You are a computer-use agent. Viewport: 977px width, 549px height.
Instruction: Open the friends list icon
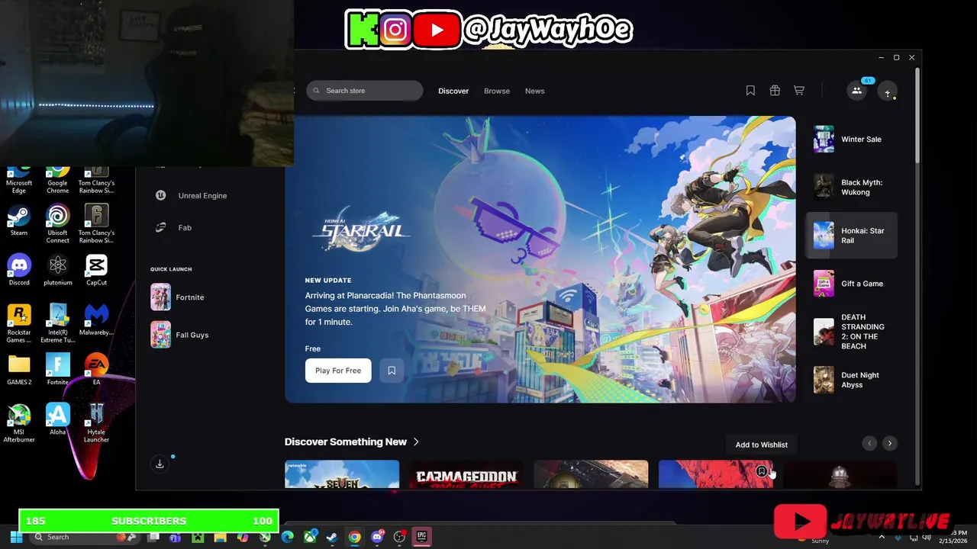pyautogui.click(x=856, y=91)
